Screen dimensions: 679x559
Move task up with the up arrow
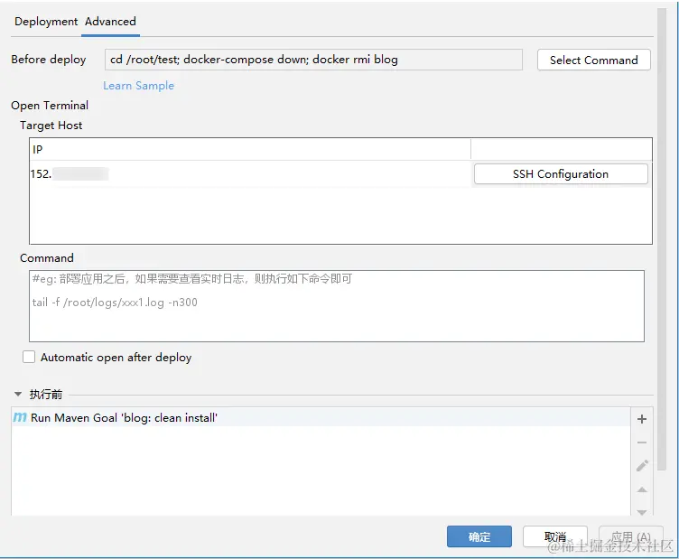point(642,489)
